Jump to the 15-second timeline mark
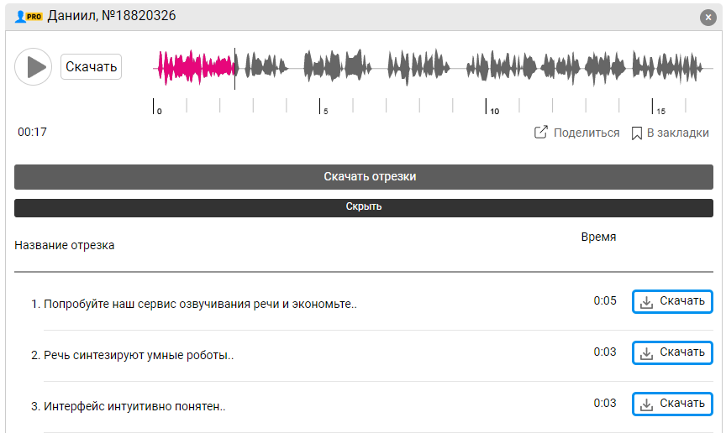726x433 pixels. (653, 107)
